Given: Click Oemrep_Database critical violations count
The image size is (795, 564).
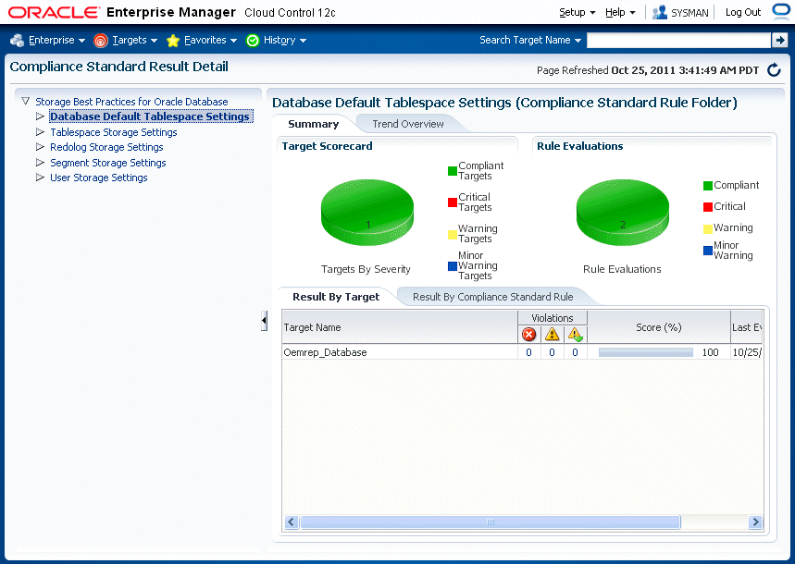Looking at the screenshot, I should (x=528, y=352).
